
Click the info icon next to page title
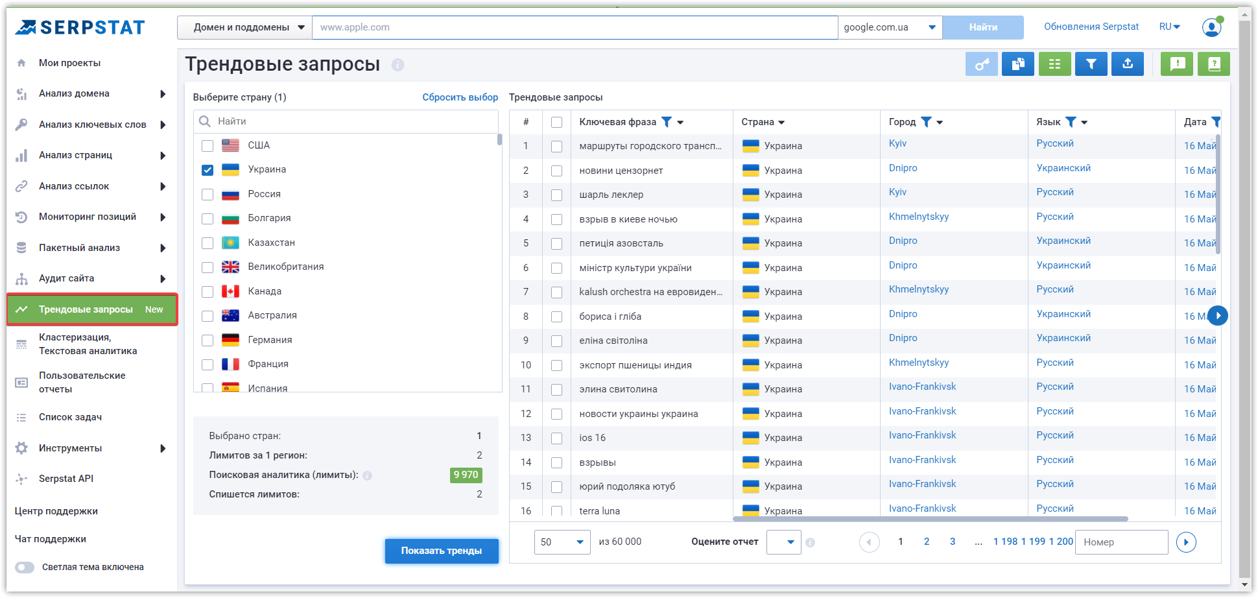click(398, 65)
